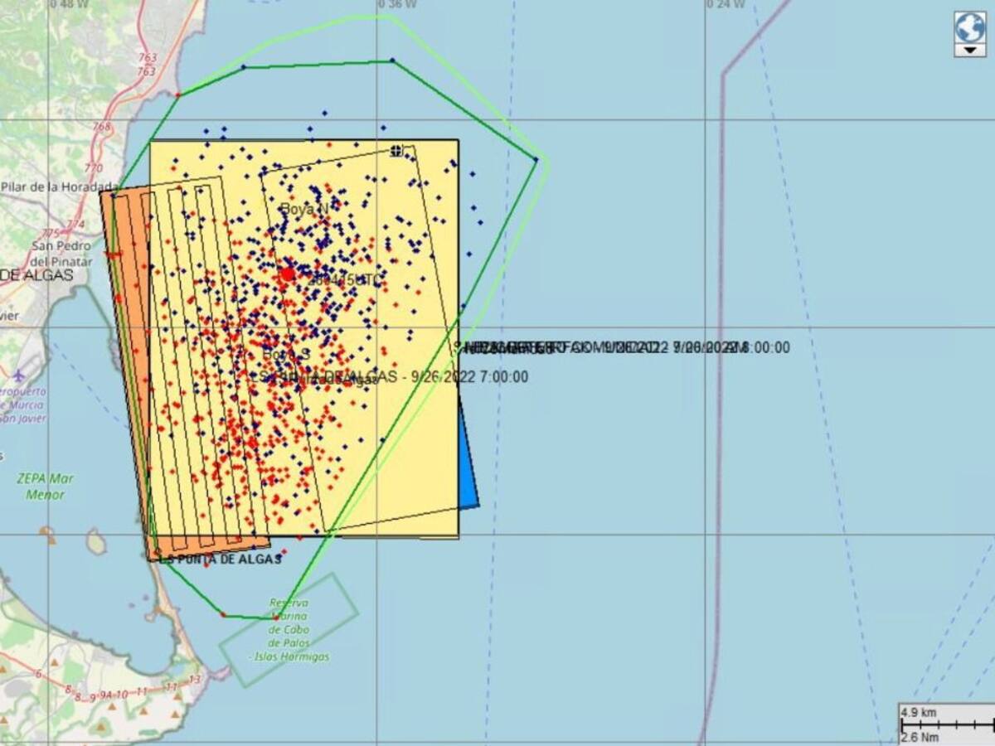Viewport: 995px width, 746px height.
Task: Select the Boya N buoy label
Action: click(303, 210)
